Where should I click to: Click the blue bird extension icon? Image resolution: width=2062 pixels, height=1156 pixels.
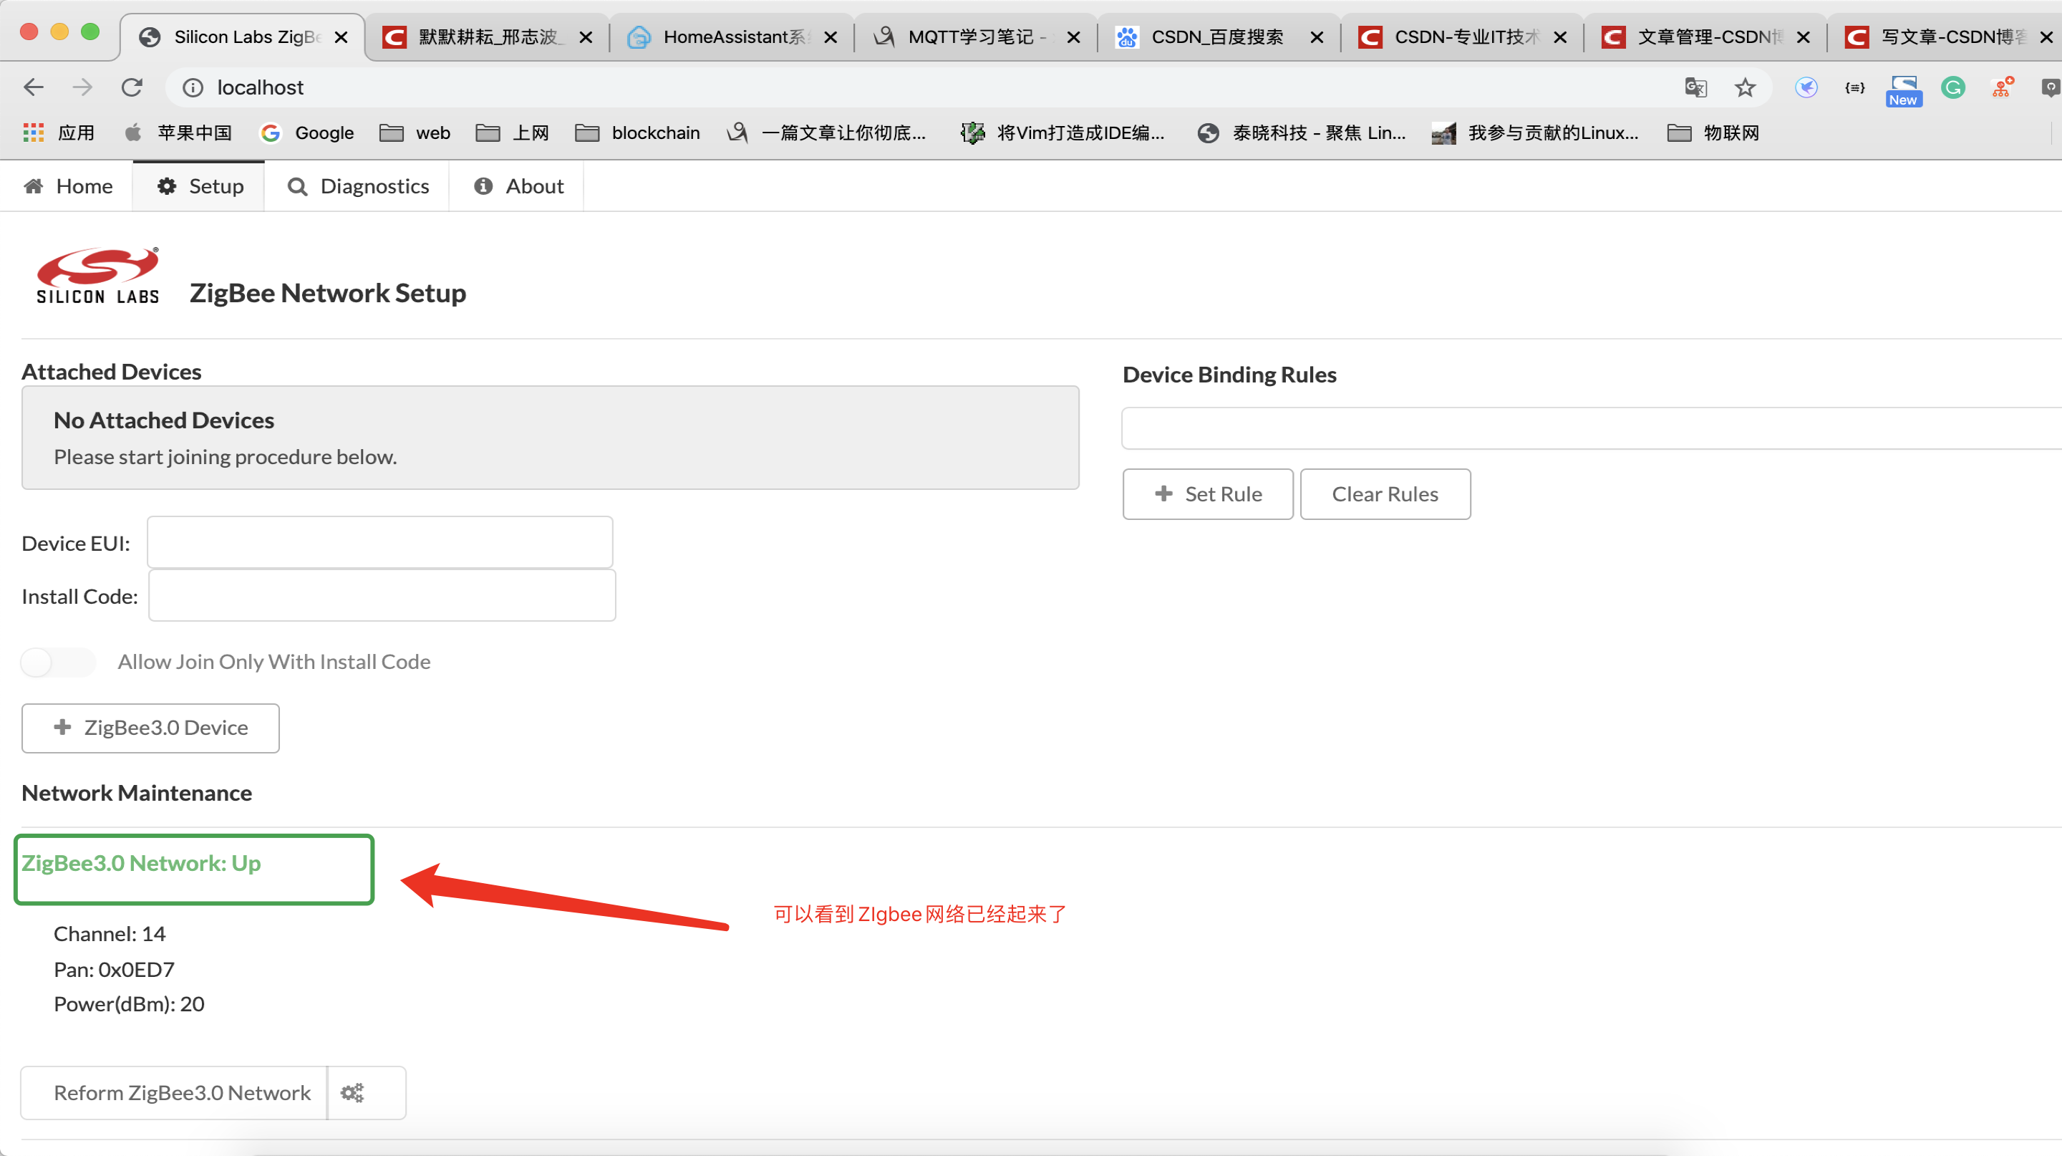point(1806,87)
